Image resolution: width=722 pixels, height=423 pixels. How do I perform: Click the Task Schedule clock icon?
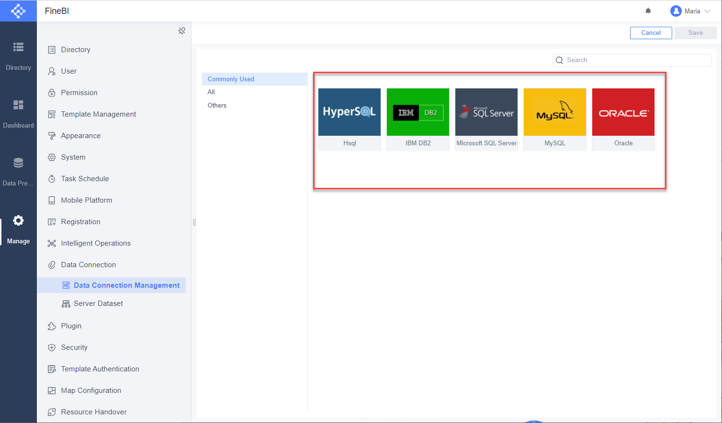(84, 178)
